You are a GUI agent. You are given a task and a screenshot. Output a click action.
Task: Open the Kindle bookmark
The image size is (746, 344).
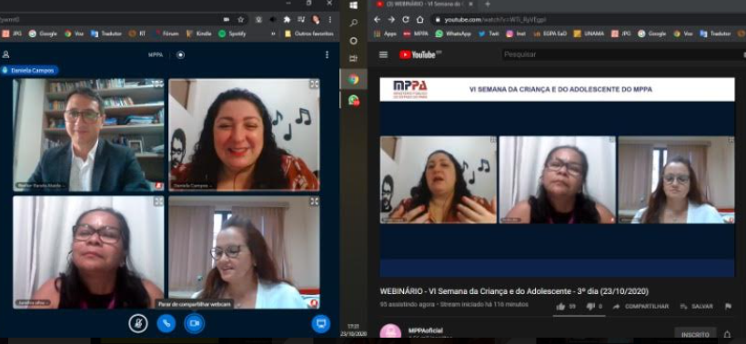click(199, 34)
